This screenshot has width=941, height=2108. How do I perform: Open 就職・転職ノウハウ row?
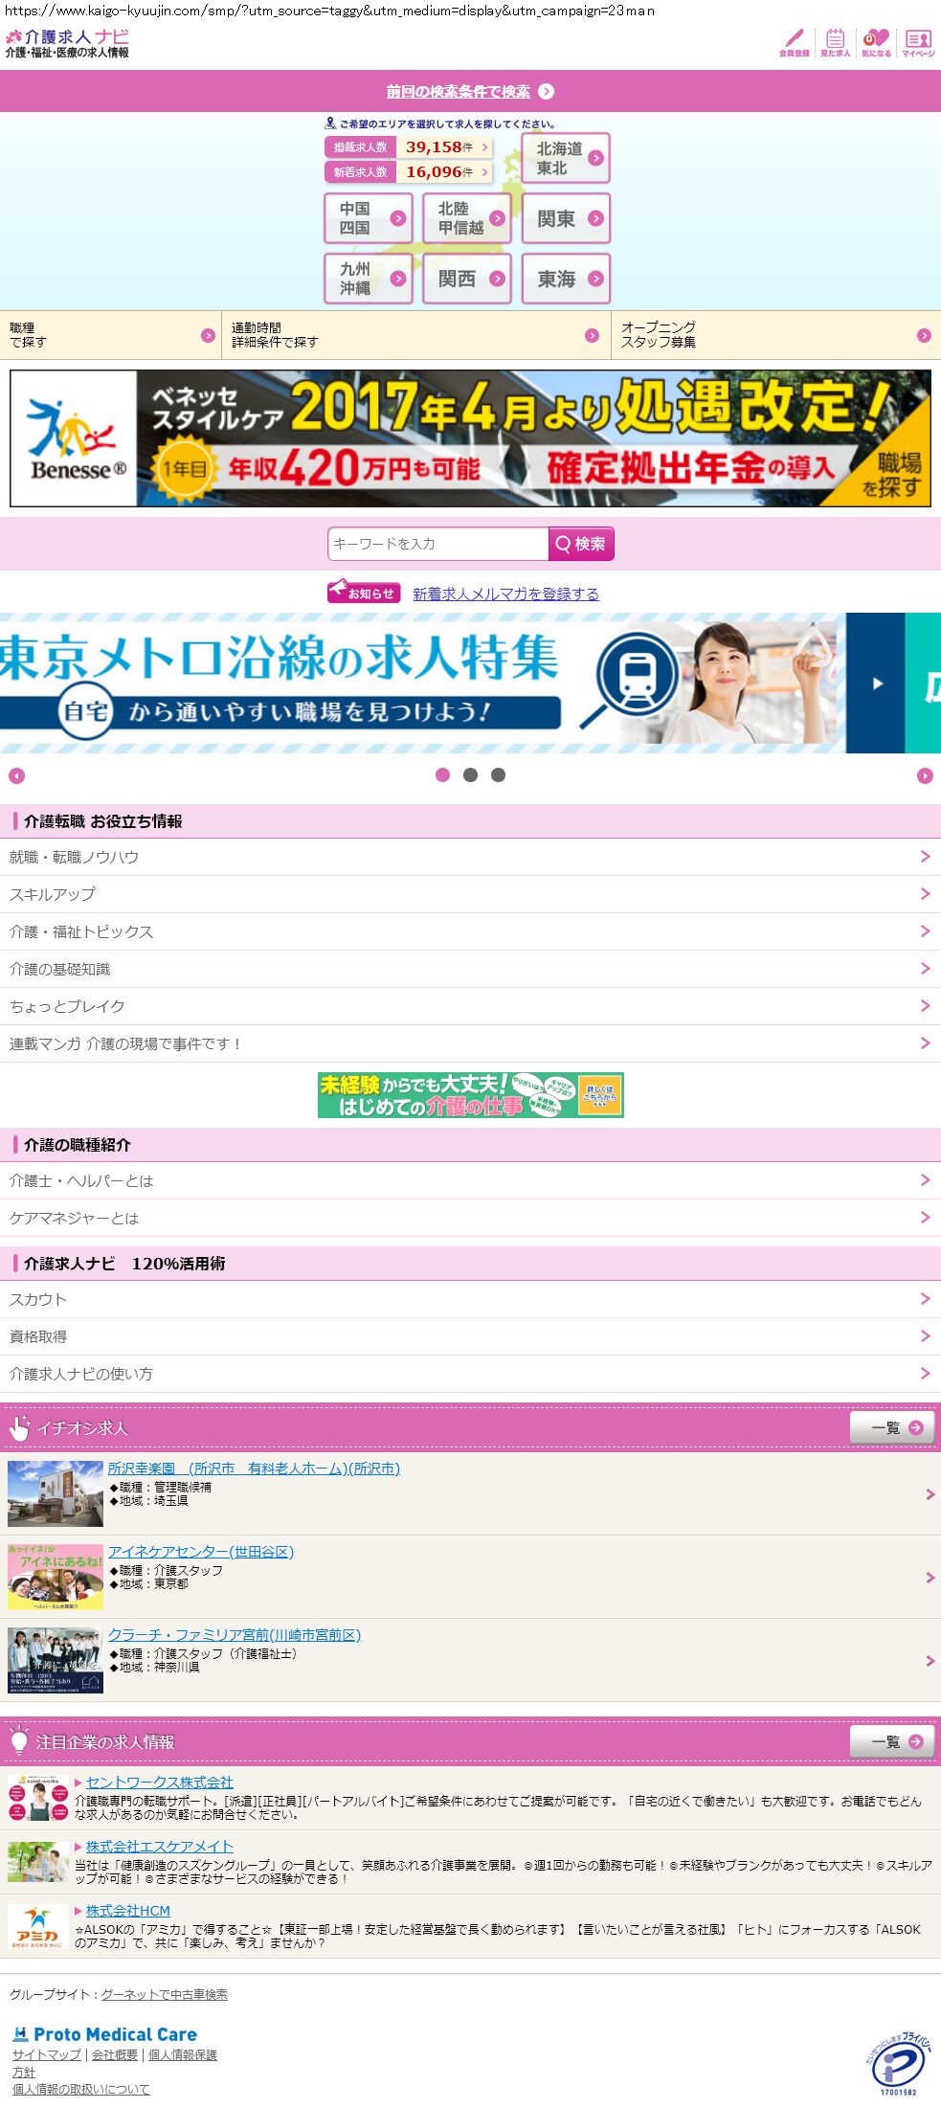[x=470, y=857]
